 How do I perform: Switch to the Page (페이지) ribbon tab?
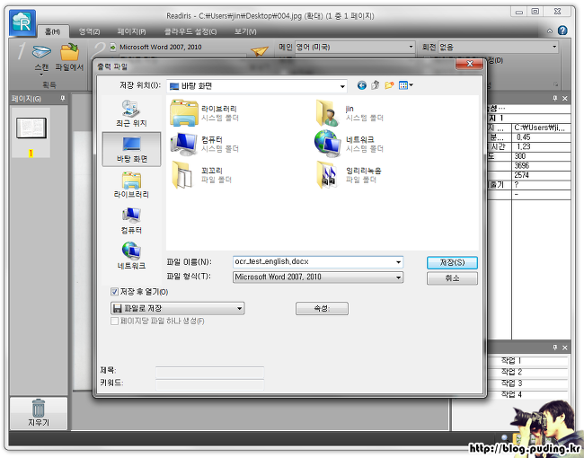pyautogui.click(x=131, y=31)
